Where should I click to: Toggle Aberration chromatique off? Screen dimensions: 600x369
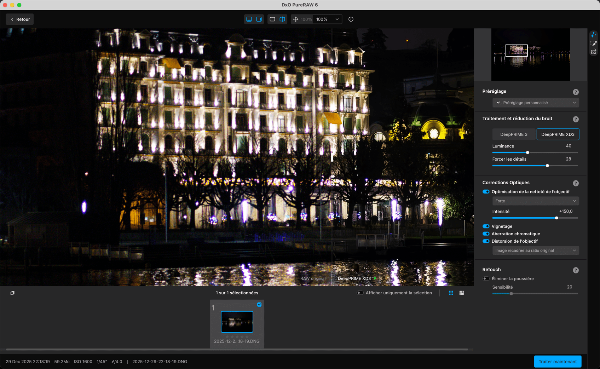486,234
